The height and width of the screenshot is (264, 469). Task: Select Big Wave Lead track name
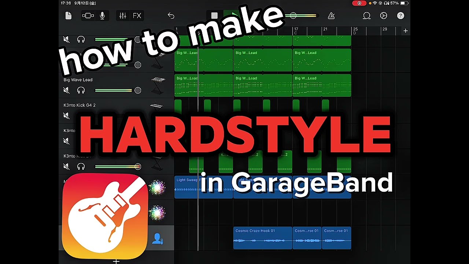(78, 80)
